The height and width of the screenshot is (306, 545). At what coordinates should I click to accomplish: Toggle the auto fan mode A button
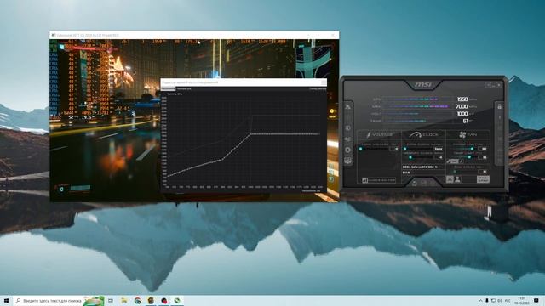450,179
